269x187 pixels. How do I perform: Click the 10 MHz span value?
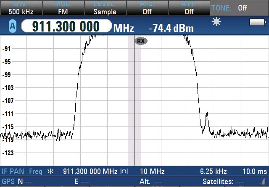(152, 171)
